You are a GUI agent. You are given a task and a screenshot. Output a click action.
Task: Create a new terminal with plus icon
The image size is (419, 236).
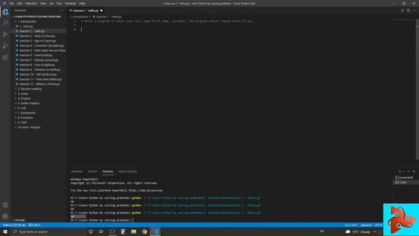click(400, 172)
